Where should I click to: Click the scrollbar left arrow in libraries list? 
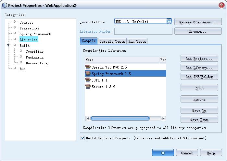click(x=88, y=118)
